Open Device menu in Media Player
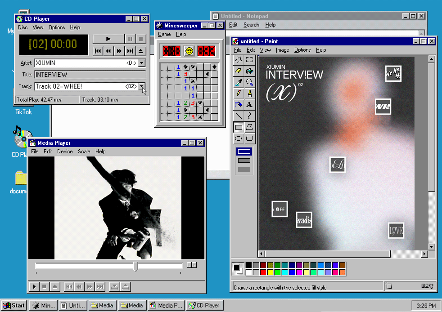The height and width of the screenshot is (312, 442). tap(65, 152)
